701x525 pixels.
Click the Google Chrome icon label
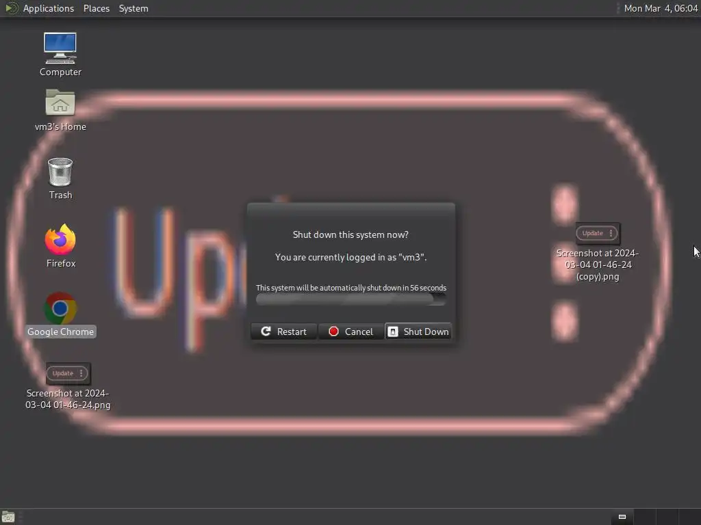[x=60, y=332]
